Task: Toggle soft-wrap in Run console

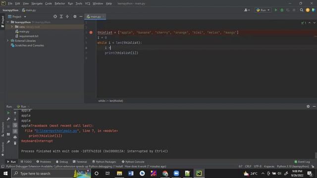Action: [15, 125]
